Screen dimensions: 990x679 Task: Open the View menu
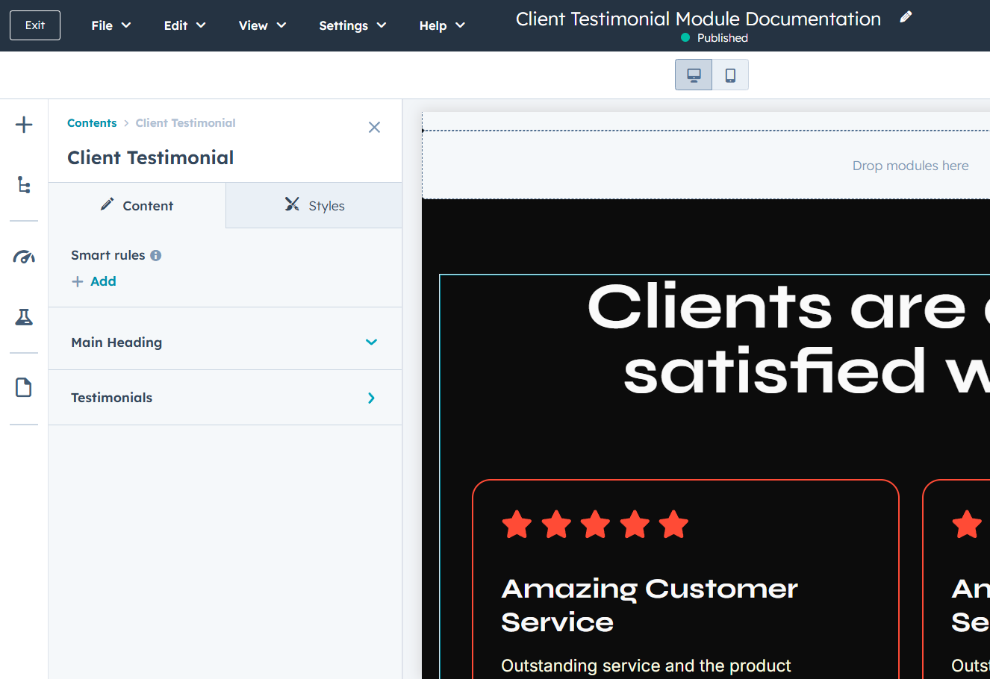point(262,25)
